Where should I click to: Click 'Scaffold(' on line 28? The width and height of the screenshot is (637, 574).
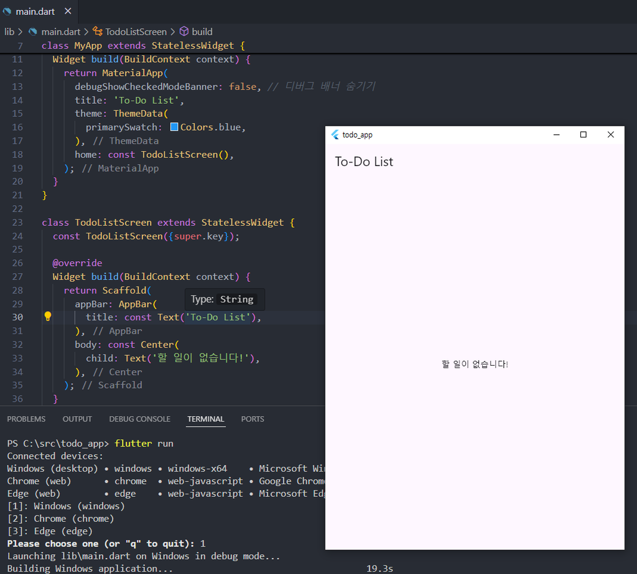point(127,290)
